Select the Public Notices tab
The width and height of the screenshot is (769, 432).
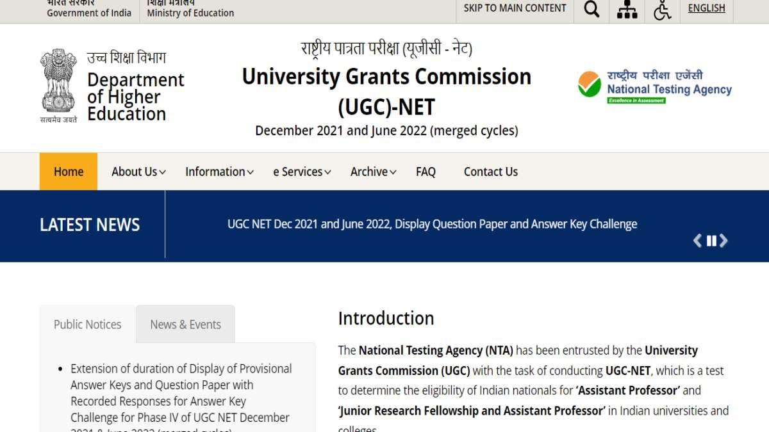point(87,324)
